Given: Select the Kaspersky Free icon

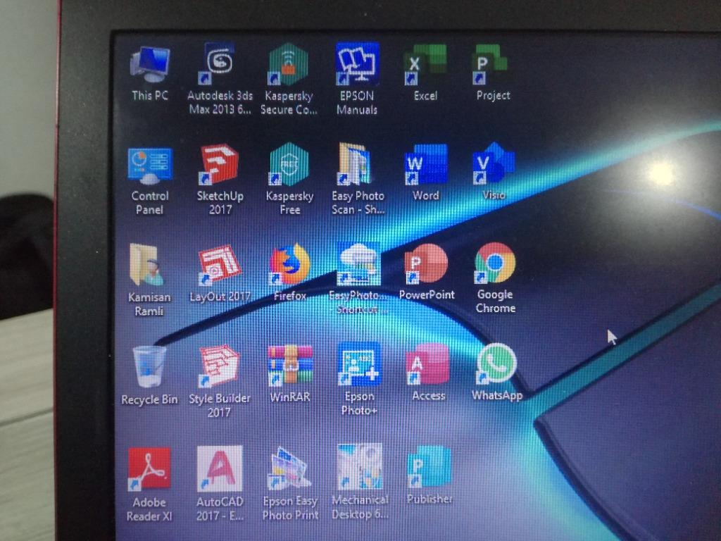Looking at the screenshot, I should (289, 165).
